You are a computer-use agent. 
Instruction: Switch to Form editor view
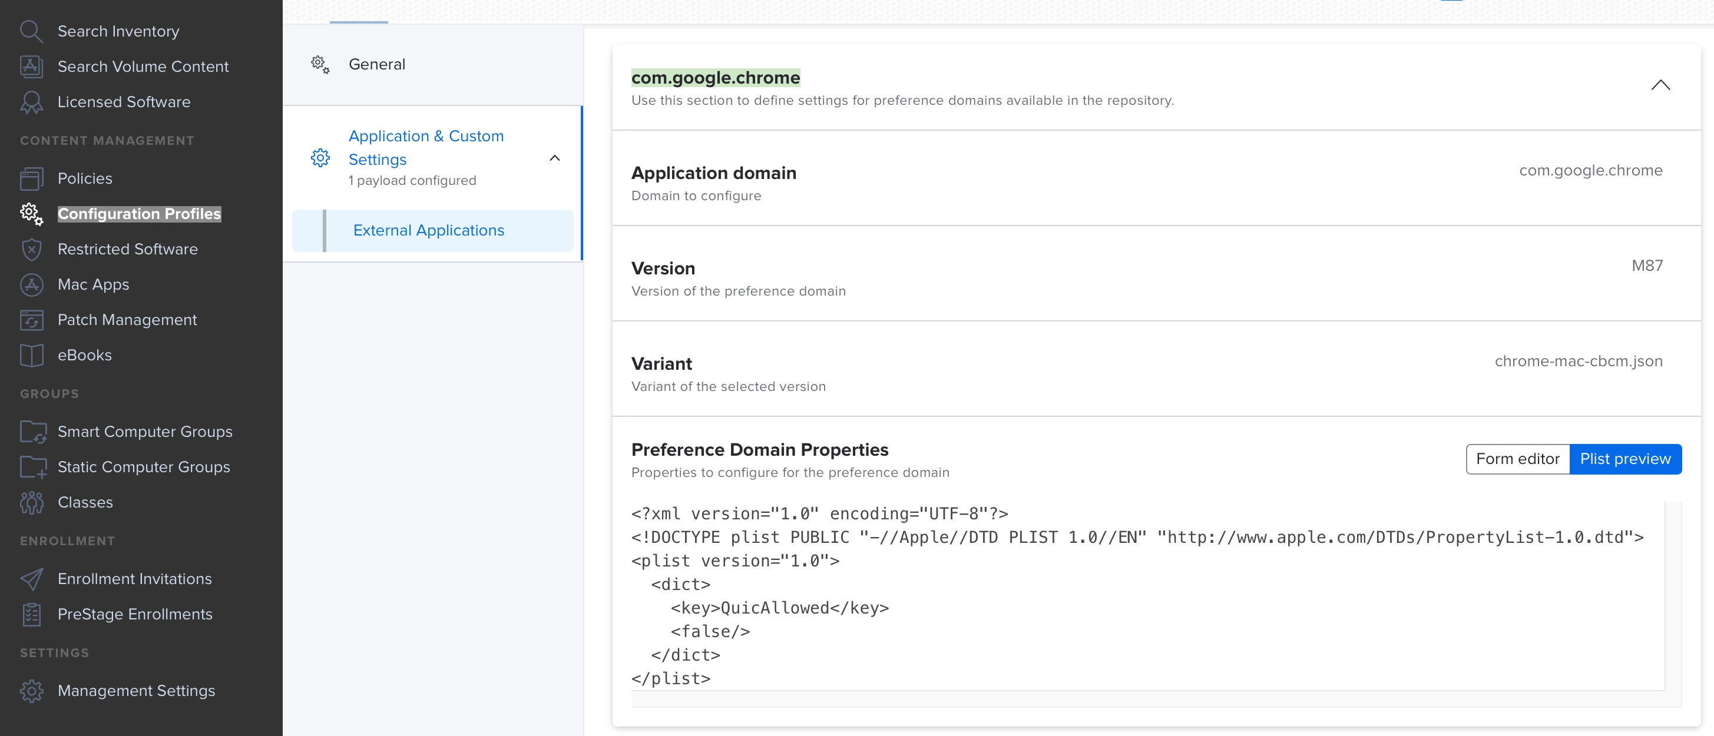pyautogui.click(x=1518, y=459)
